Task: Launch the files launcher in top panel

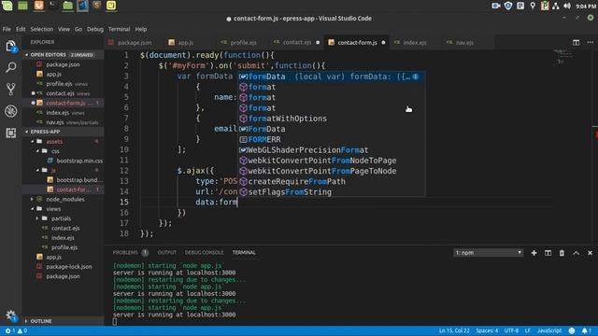Action: coord(67,6)
